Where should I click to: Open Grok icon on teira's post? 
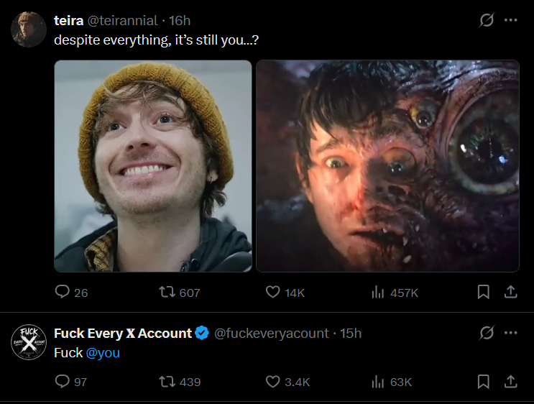click(x=487, y=20)
